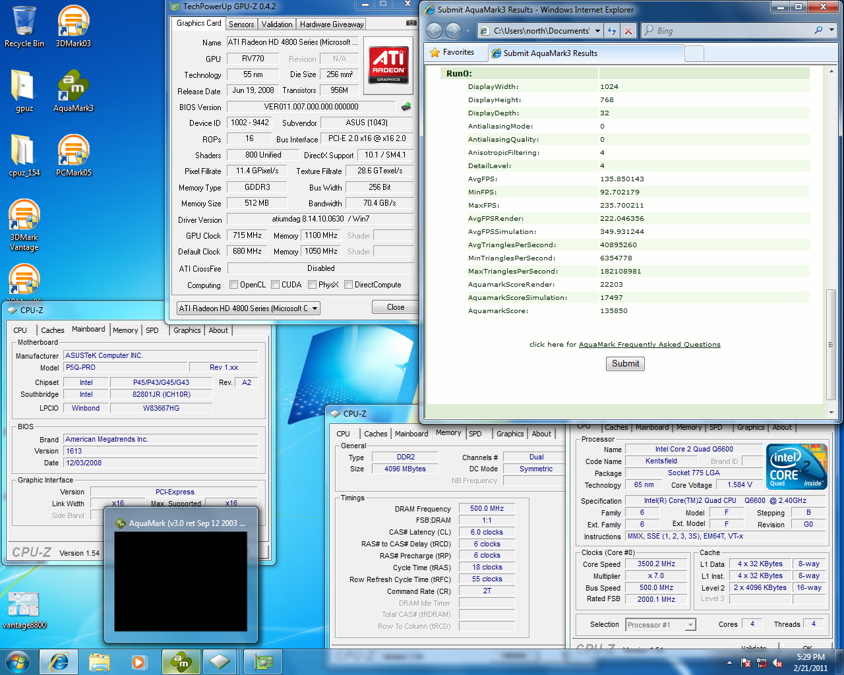Open the Bing search provider dropdown

coord(831,30)
